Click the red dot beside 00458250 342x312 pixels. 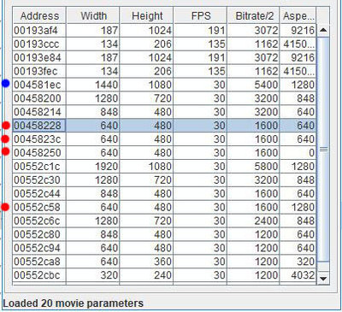coord(5,151)
